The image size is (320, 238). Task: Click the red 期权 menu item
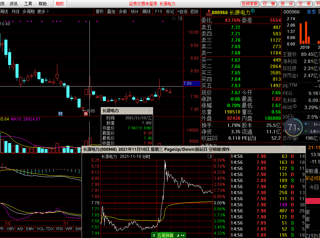click(x=60, y=4)
